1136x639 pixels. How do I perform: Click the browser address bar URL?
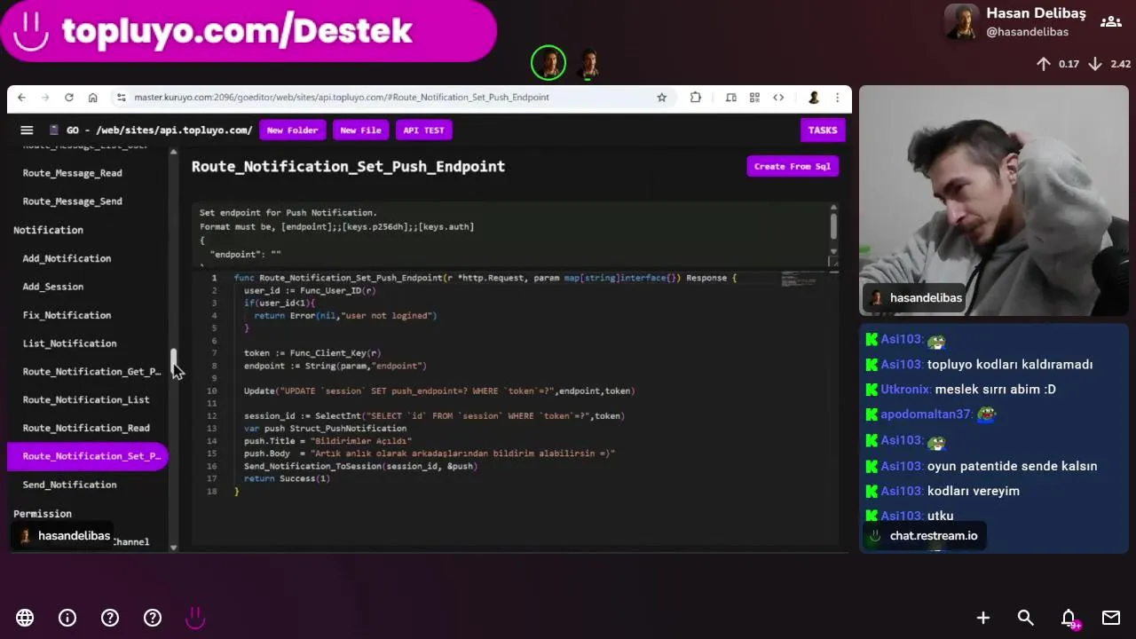click(342, 98)
